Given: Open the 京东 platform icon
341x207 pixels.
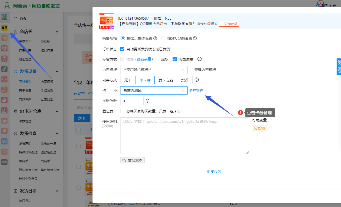Looking at the screenshot, I should (4, 59).
